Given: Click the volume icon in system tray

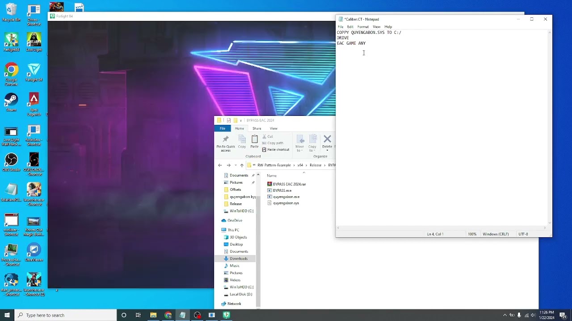Looking at the screenshot, I should pyautogui.click(x=533, y=315).
